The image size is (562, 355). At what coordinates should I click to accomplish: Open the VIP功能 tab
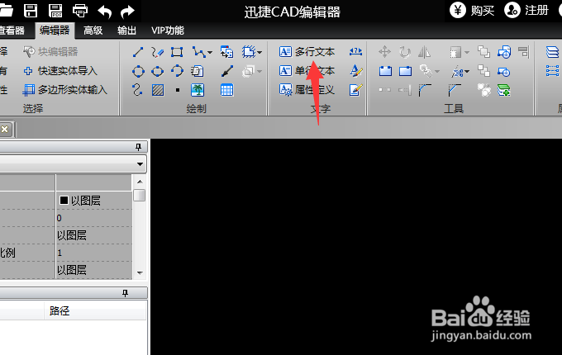pyautogui.click(x=168, y=31)
